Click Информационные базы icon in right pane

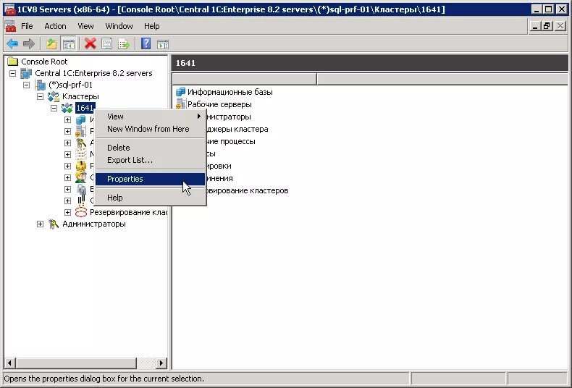(180, 92)
